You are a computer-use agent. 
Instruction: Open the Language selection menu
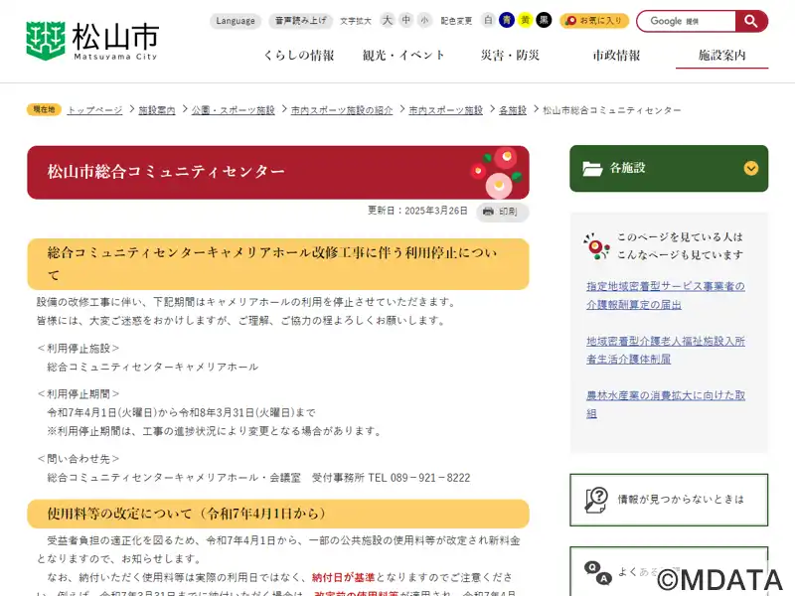pos(236,21)
